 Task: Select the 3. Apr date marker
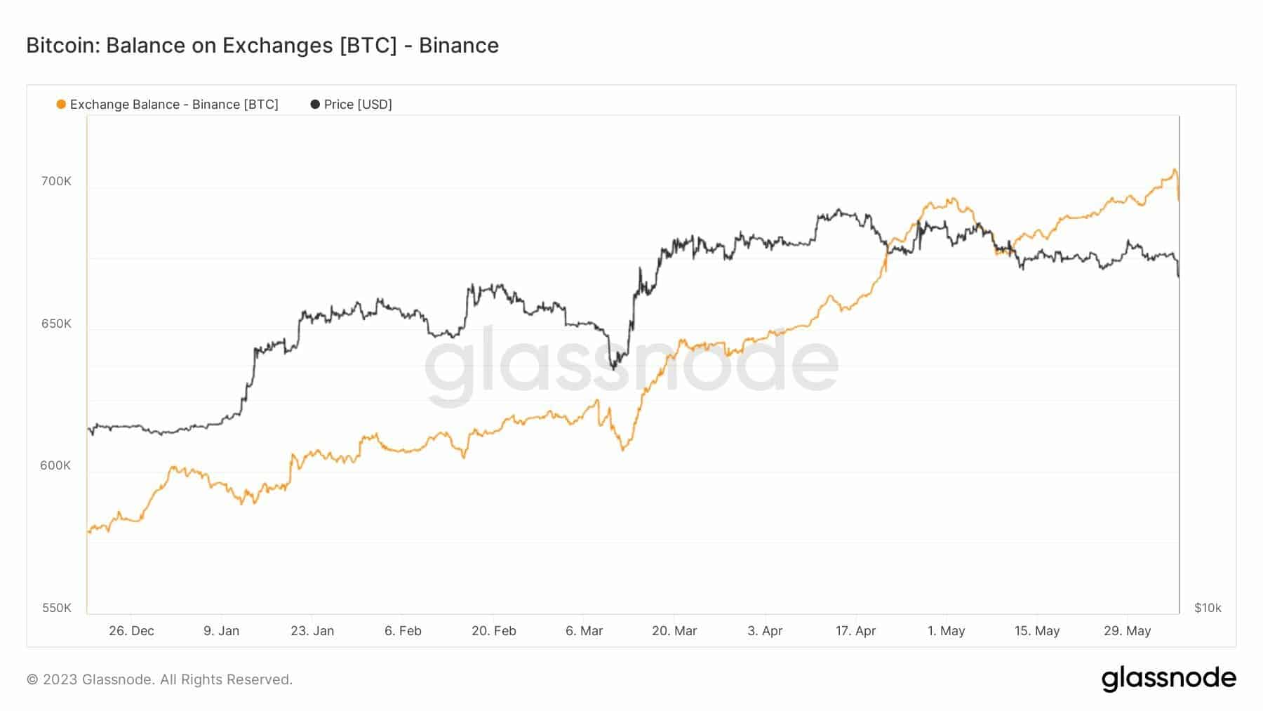tap(765, 631)
